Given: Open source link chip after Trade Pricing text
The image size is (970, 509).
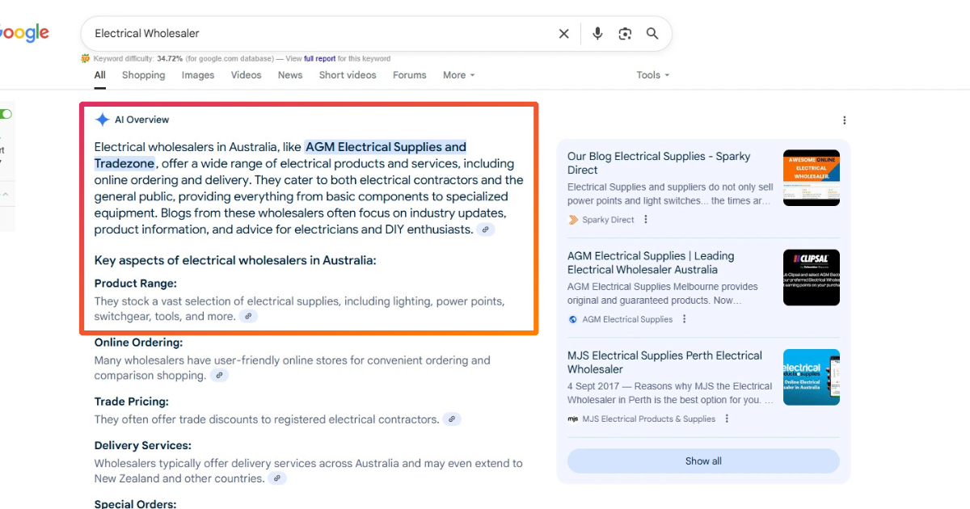Looking at the screenshot, I should 453,419.
